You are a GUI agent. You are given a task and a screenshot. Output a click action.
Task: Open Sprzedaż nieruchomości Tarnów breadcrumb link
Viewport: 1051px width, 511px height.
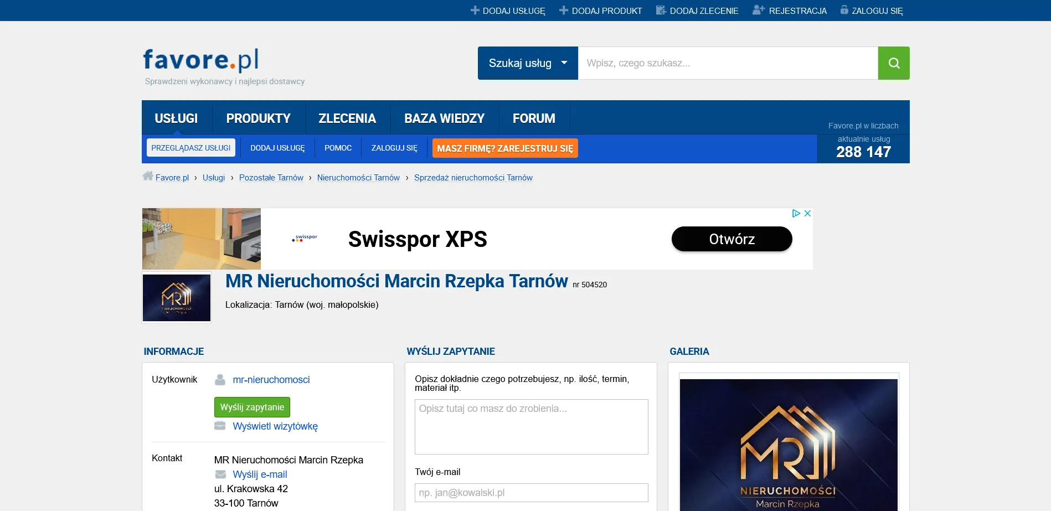click(473, 178)
